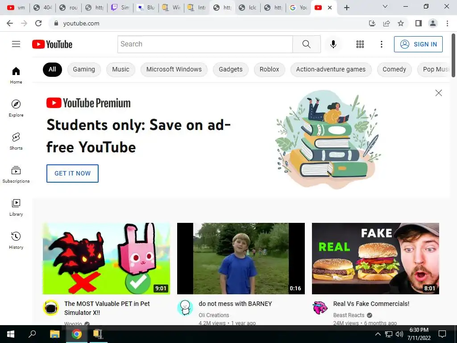The image size is (457, 343).
Task: Open taskbar search magnifier
Action: coord(32,334)
